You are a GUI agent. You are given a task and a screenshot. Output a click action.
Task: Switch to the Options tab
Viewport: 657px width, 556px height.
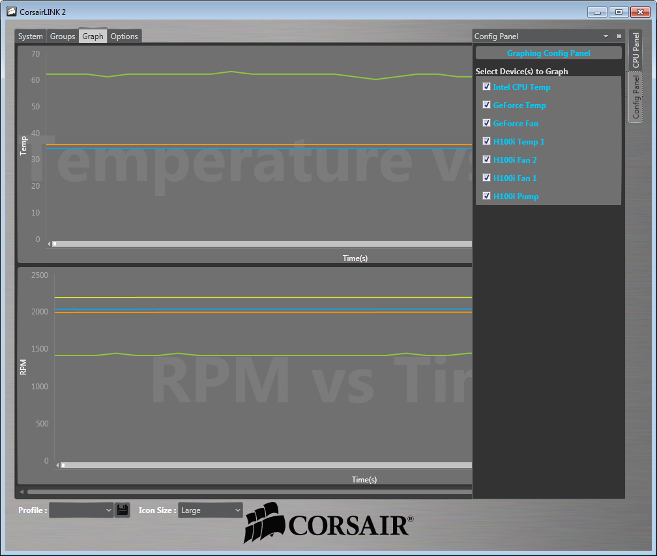click(x=124, y=36)
